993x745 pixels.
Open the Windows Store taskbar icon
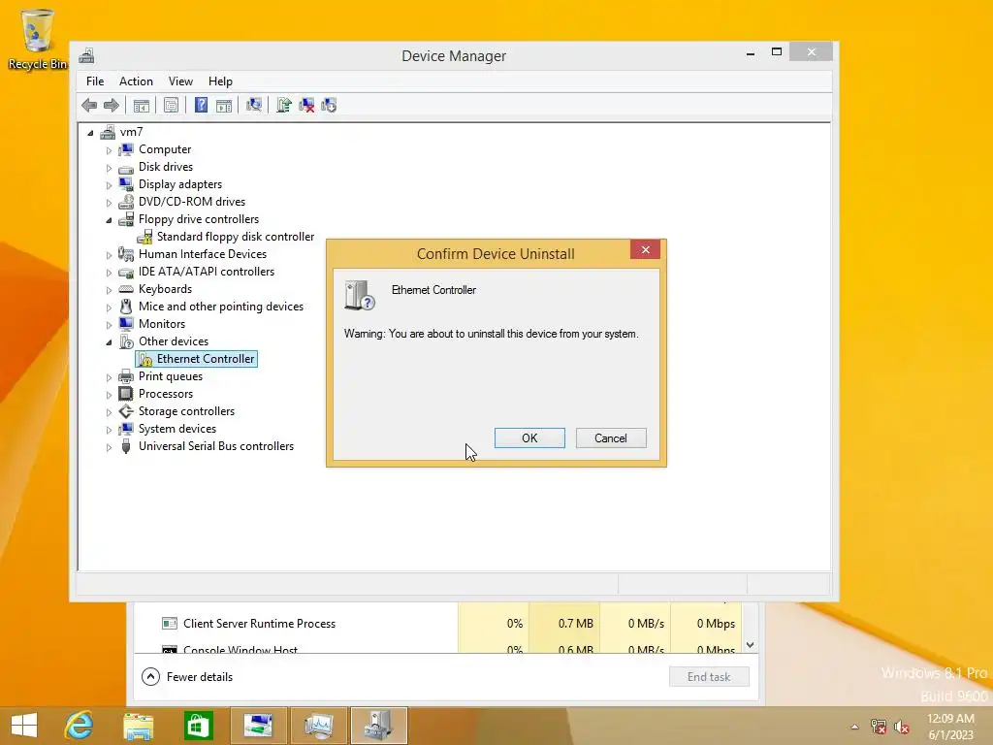(198, 726)
